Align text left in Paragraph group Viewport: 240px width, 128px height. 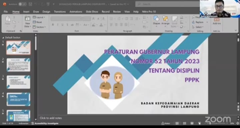click(x=111, y=25)
